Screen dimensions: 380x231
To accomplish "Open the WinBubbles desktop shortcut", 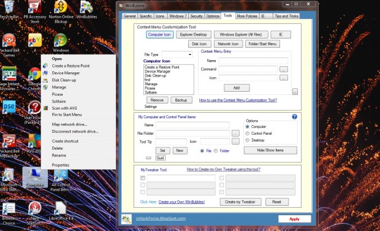I will (x=86, y=10).
